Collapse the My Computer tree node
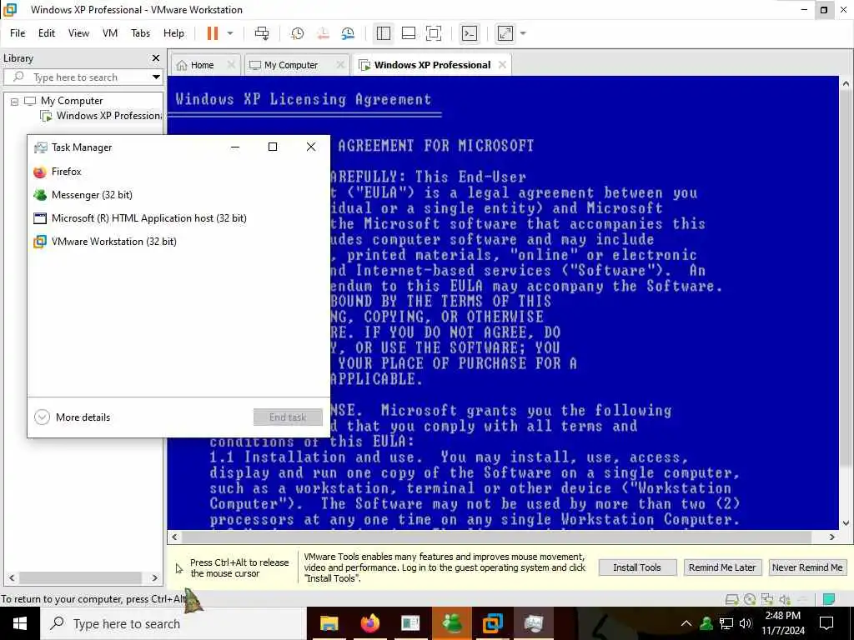Screen dimensions: 854x640 click(15, 101)
